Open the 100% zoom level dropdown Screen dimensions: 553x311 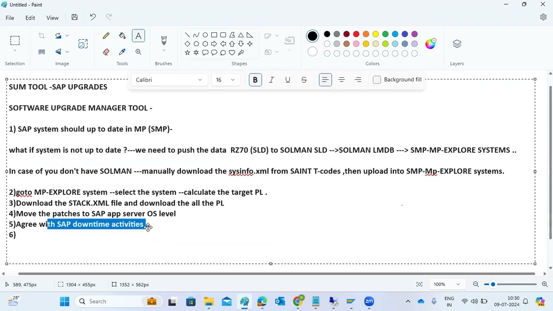coord(447,284)
